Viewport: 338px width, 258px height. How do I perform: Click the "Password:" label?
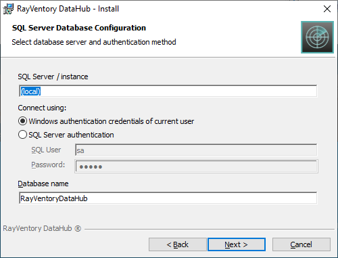click(x=48, y=165)
